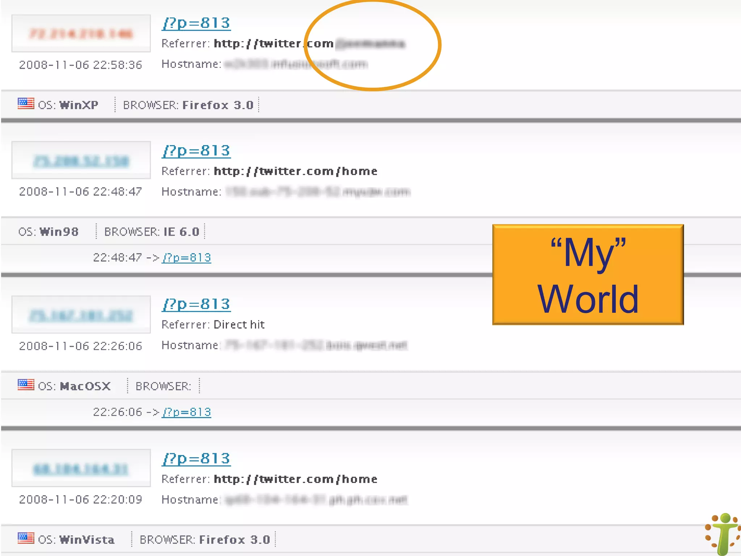Click twitter.com/home referrer in the WinVista entry
Screen dimensions: 741x556
[x=295, y=479]
